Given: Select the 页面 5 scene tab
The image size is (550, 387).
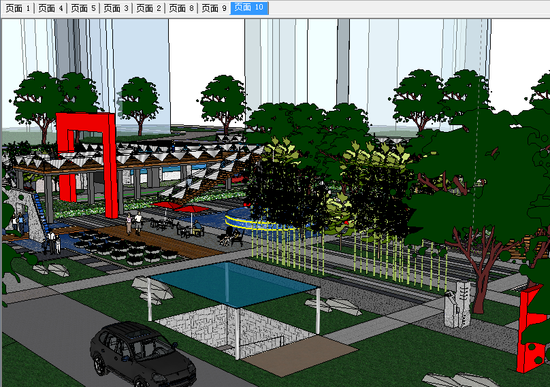Looking at the screenshot, I should 83,8.
